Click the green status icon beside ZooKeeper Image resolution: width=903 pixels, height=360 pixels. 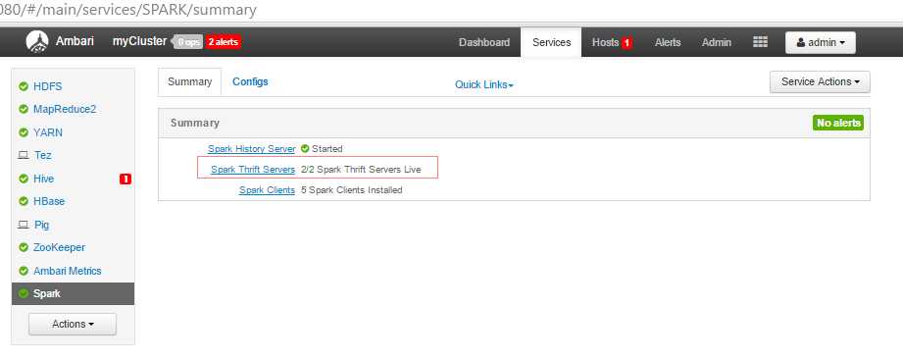click(24, 247)
